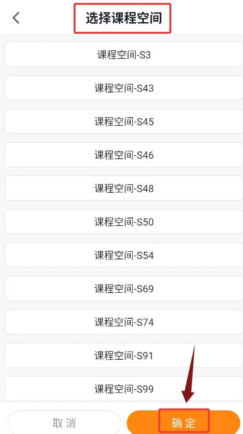243x434 pixels.
Task: Tap 课程空间-S54 list item
Action: click(x=124, y=255)
